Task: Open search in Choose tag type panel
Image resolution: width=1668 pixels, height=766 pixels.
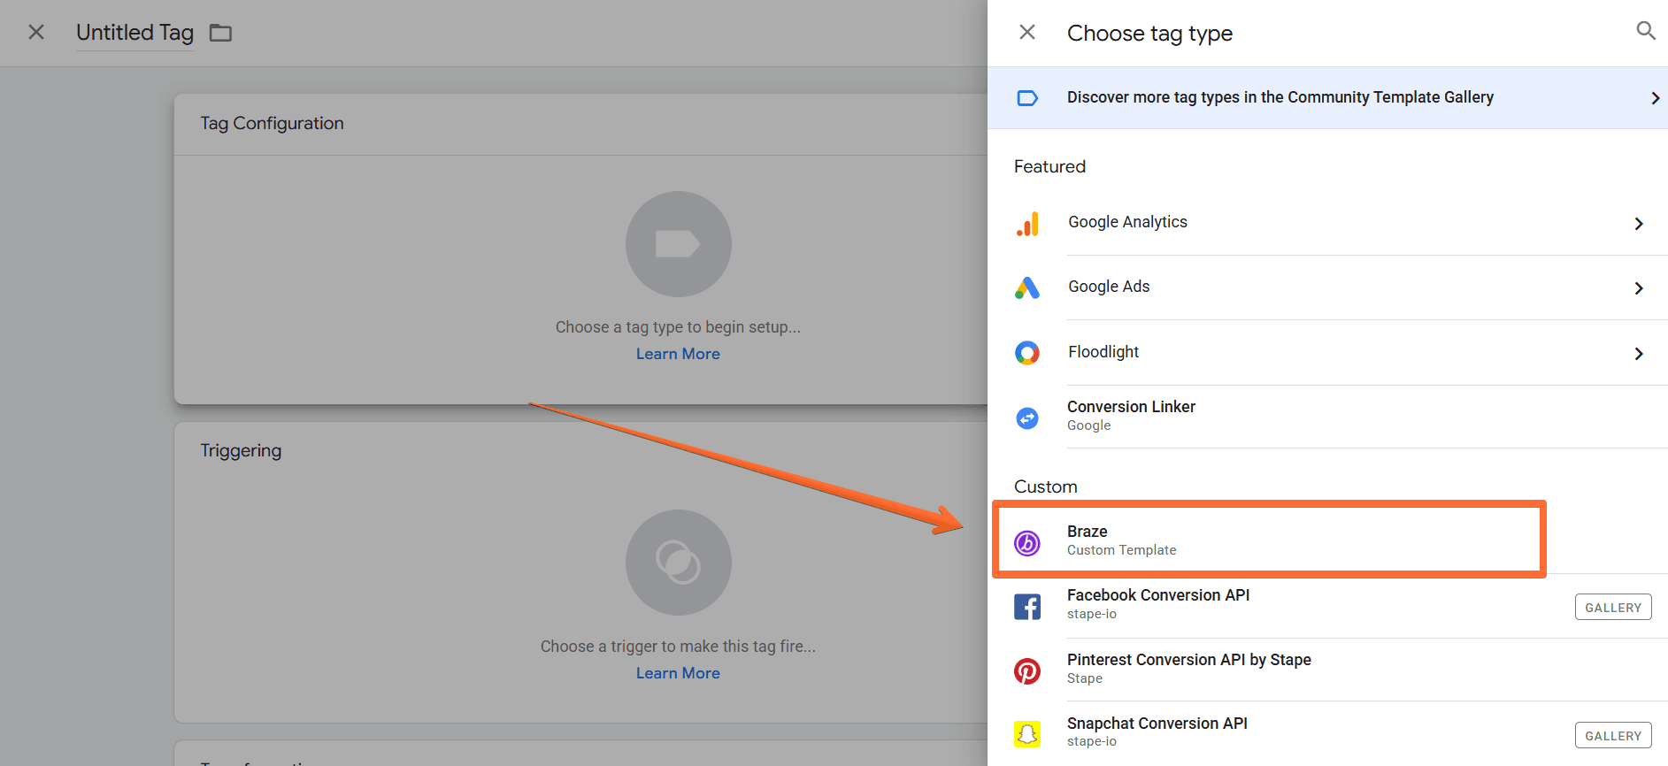Action: point(1646,31)
